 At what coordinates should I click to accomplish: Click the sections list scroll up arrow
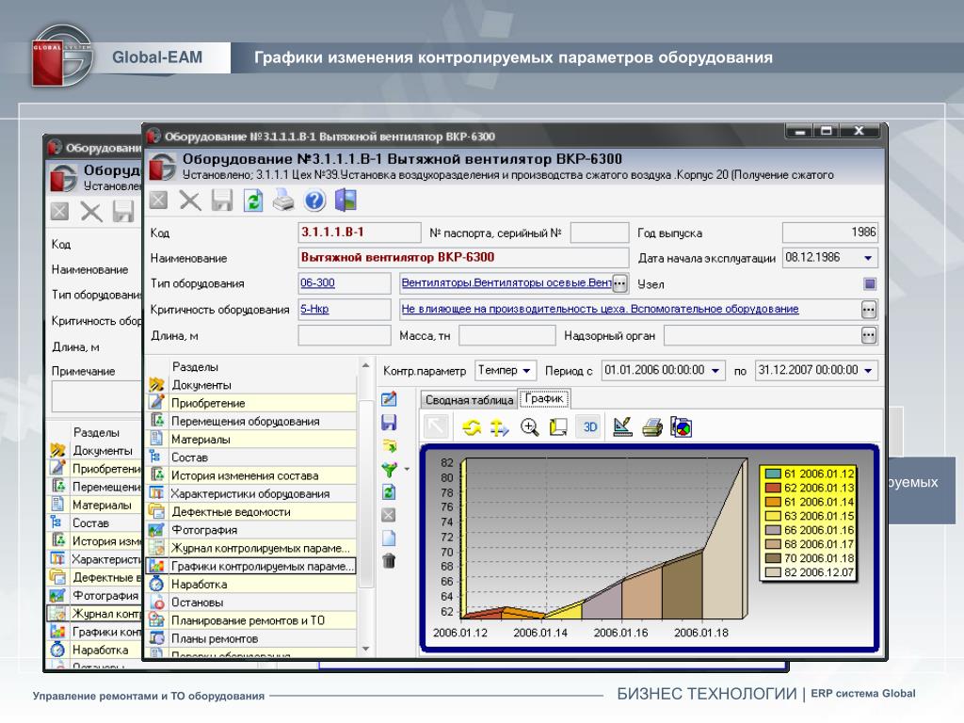click(366, 366)
